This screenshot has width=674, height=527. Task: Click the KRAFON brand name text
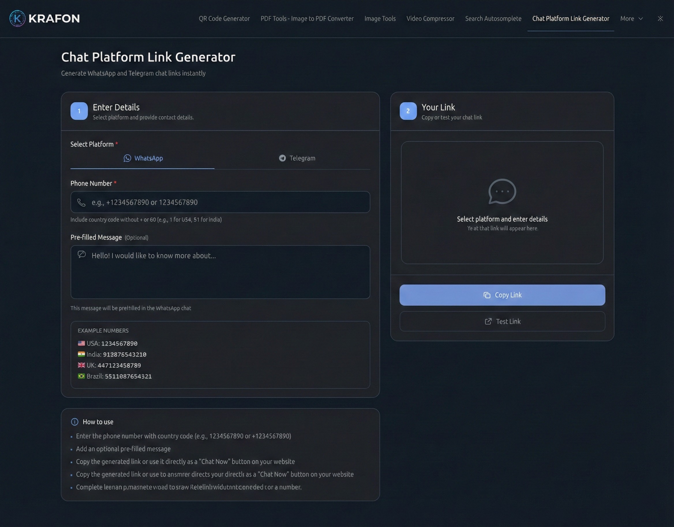tap(54, 18)
